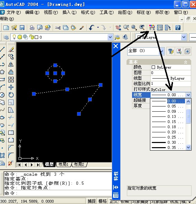Click the Quick Select funnel icon
Image resolution: width=196 pixels, height=204 pixels.
click(x=171, y=51)
